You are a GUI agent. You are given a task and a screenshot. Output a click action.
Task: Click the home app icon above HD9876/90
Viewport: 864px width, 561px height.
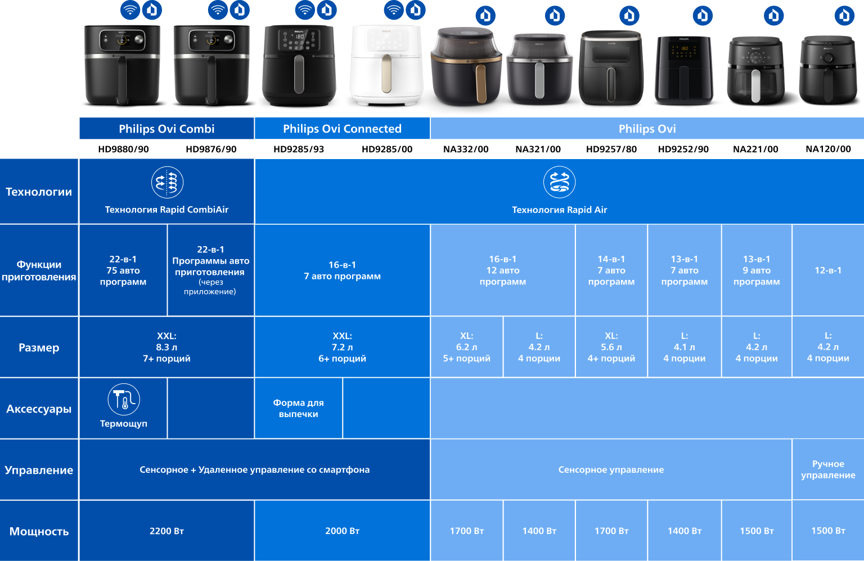point(240,10)
